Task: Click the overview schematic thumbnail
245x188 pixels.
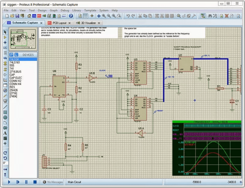Action: tap(23, 39)
